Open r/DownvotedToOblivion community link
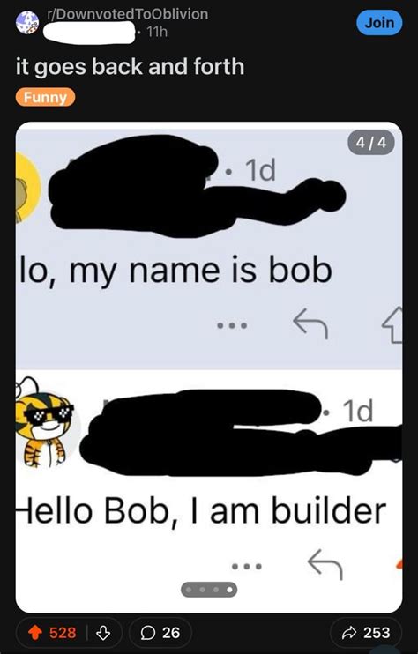The height and width of the screenshot is (654, 418). (x=127, y=14)
